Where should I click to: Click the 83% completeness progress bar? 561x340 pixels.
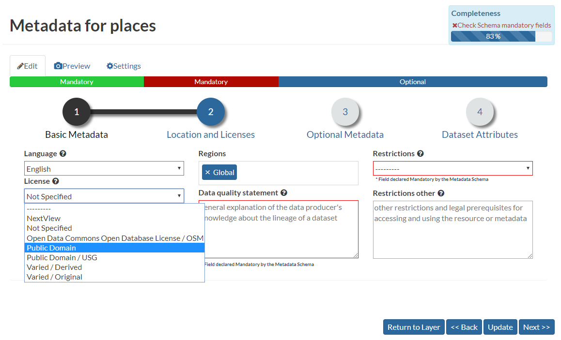pos(494,36)
